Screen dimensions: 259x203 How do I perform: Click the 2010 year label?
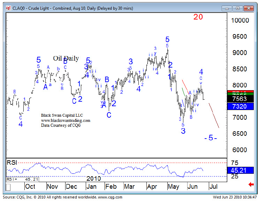(94, 179)
